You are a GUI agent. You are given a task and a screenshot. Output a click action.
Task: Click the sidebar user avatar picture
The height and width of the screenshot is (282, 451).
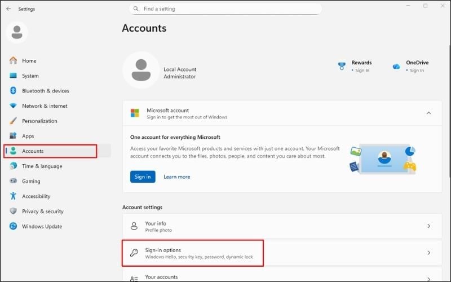(x=17, y=32)
